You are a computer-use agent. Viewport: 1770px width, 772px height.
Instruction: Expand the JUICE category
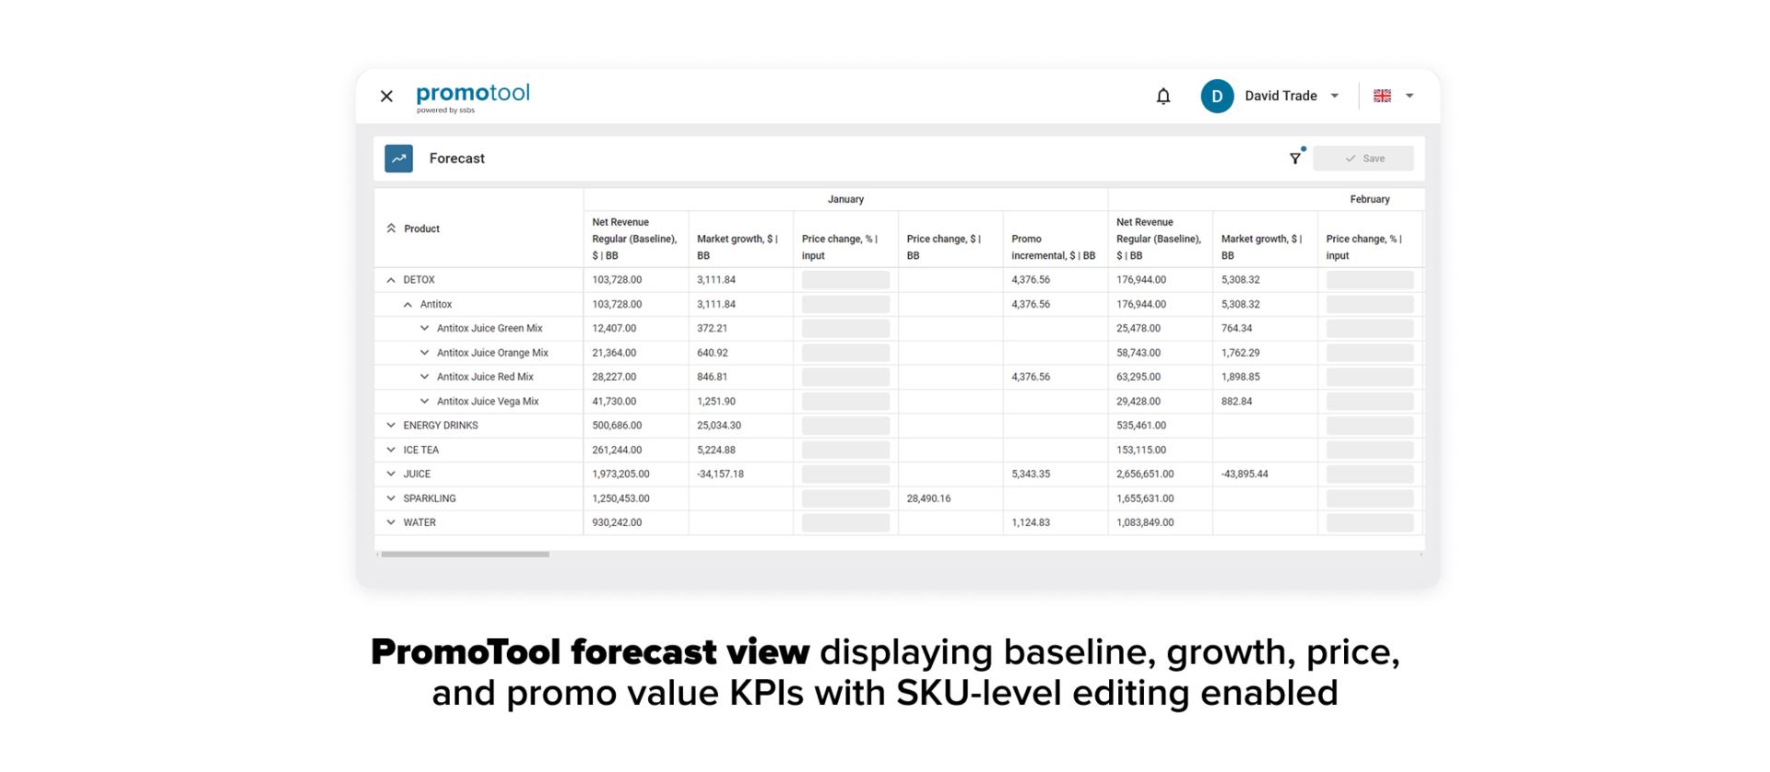pos(391,474)
